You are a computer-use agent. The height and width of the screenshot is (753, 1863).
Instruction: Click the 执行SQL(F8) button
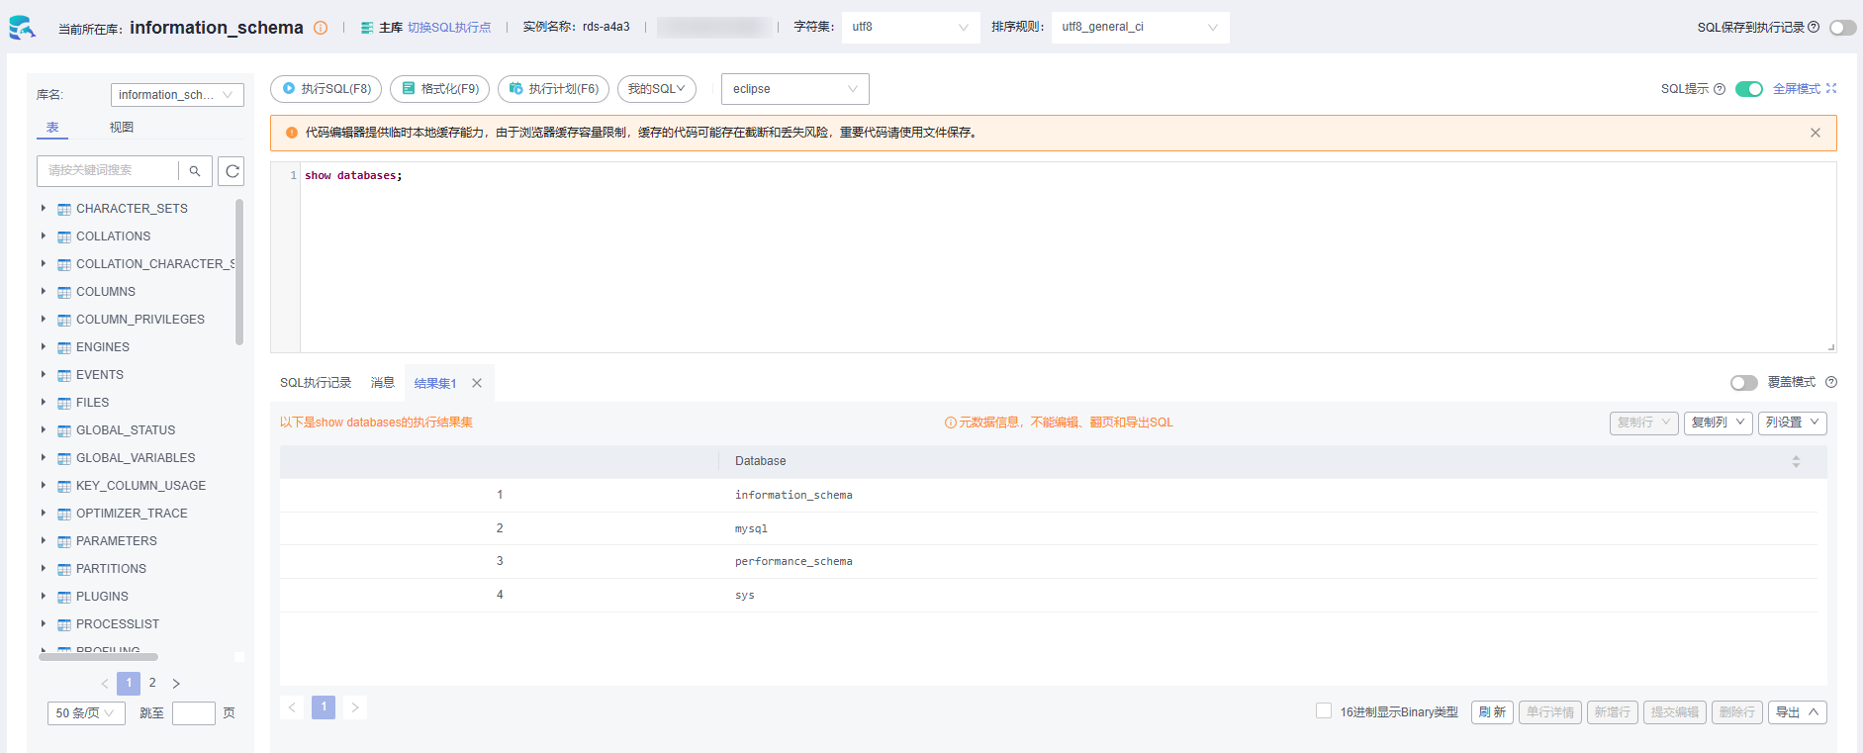tap(326, 89)
